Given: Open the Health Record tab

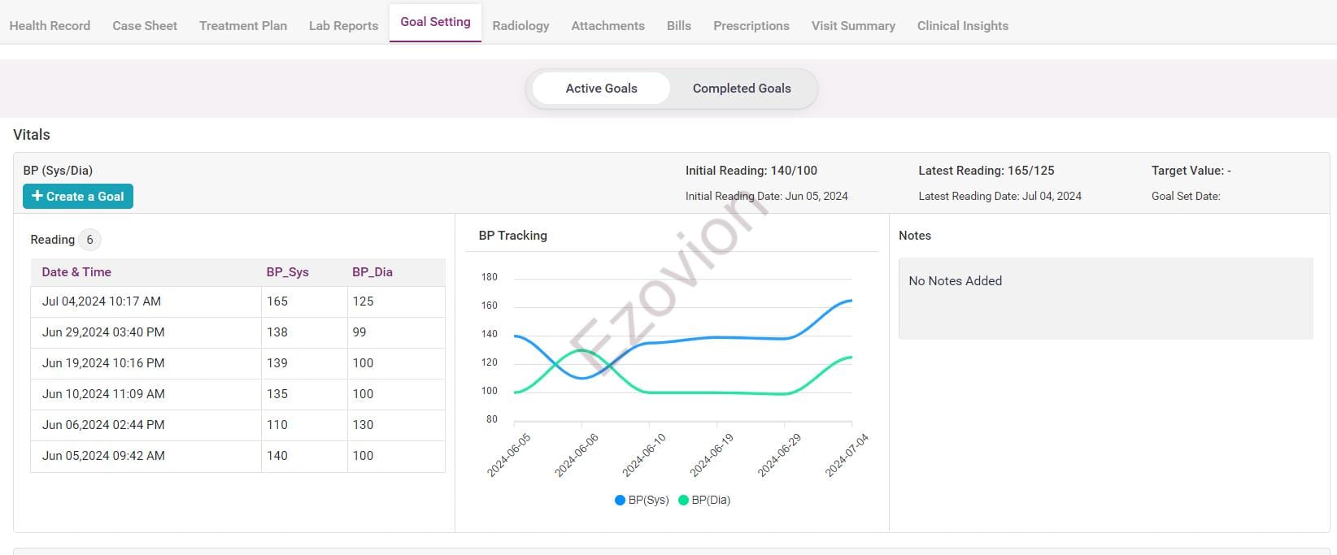Looking at the screenshot, I should click(50, 26).
